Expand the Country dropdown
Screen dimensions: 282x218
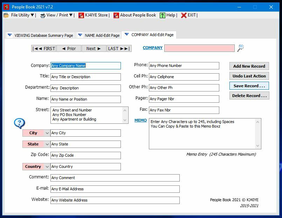pyautogui.click(x=47, y=167)
